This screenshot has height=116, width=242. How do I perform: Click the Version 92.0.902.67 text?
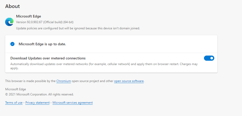coord(45,22)
